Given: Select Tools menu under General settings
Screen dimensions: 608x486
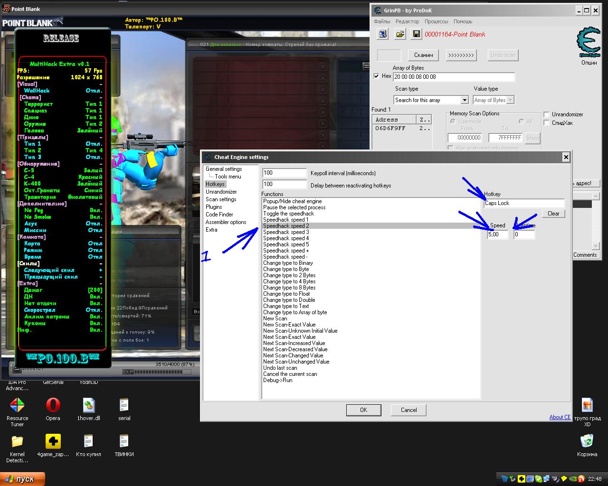Looking at the screenshot, I should pyautogui.click(x=228, y=177).
